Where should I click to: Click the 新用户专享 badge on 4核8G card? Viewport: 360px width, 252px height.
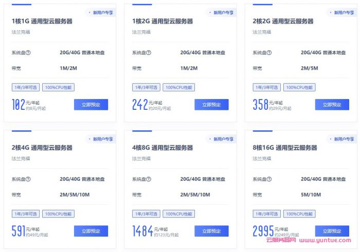coord(222,139)
